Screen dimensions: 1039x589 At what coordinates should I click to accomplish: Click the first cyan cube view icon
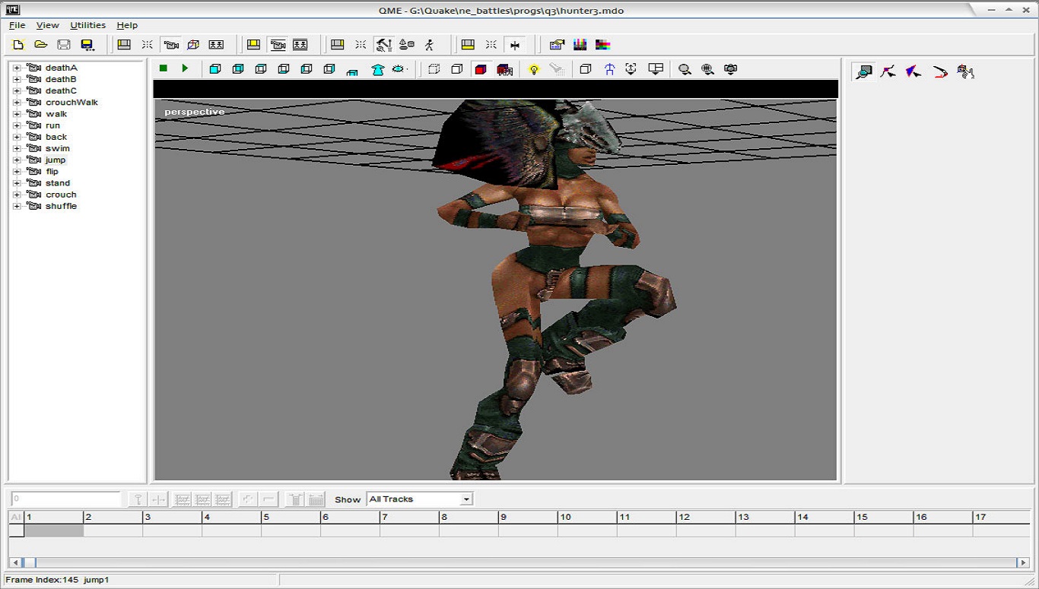click(215, 69)
